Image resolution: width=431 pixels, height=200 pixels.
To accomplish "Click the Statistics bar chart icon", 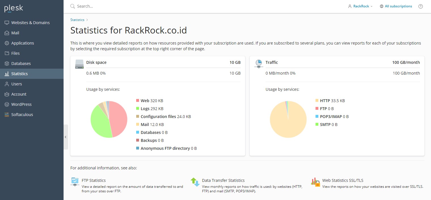I will [x=7, y=74].
